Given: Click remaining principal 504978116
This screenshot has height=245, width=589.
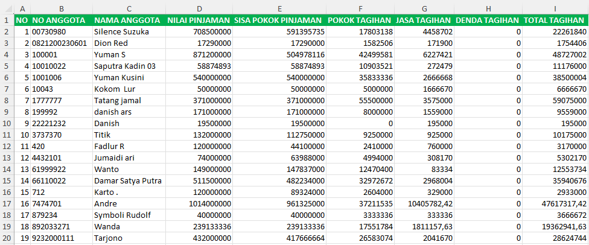Looking at the screenshot, I should click(x=279, y=54).
